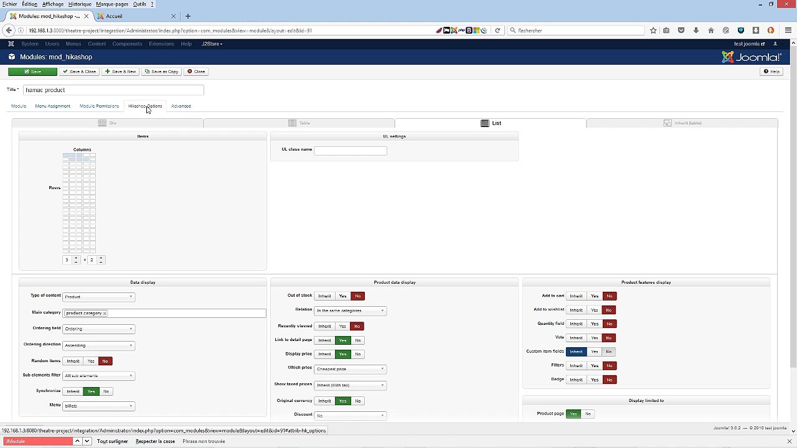Click the Joomla! logo
Image resolution: width=797 pixels, height=448 pixels.
tap(752, 57)
